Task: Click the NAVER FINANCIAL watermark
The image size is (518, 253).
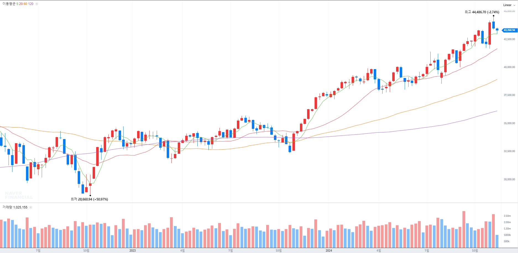Action: 19,195
